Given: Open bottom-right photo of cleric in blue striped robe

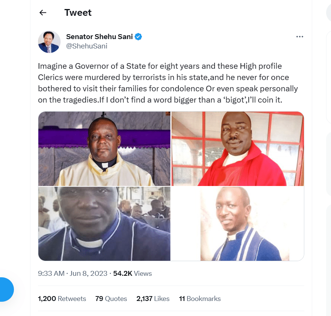Looking at the screenshot, I should point(238,224).
